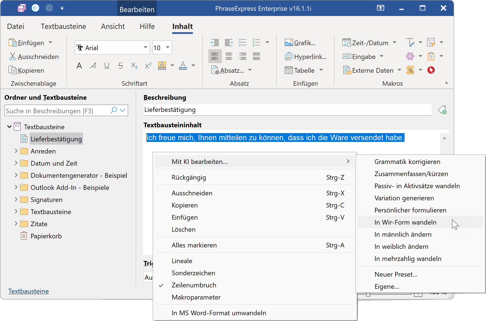Image resolution: width=486 pixels, height=321 pixels.
Task: Center align the text
Action: pyautogui.click(x=229, y=56)
